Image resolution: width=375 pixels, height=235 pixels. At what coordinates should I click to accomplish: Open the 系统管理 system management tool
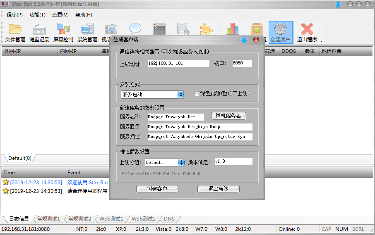point(87,33)
